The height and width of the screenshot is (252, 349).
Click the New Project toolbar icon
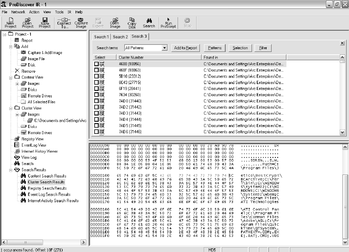tap(10, 23)
